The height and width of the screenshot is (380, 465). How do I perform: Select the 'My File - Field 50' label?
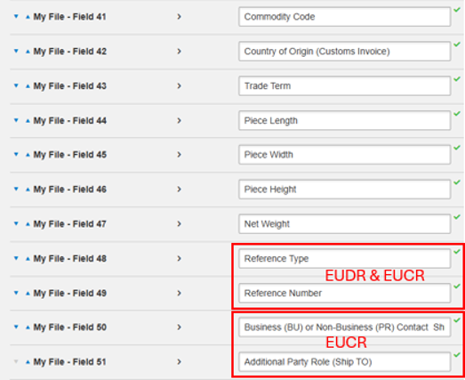click(69, 327)
